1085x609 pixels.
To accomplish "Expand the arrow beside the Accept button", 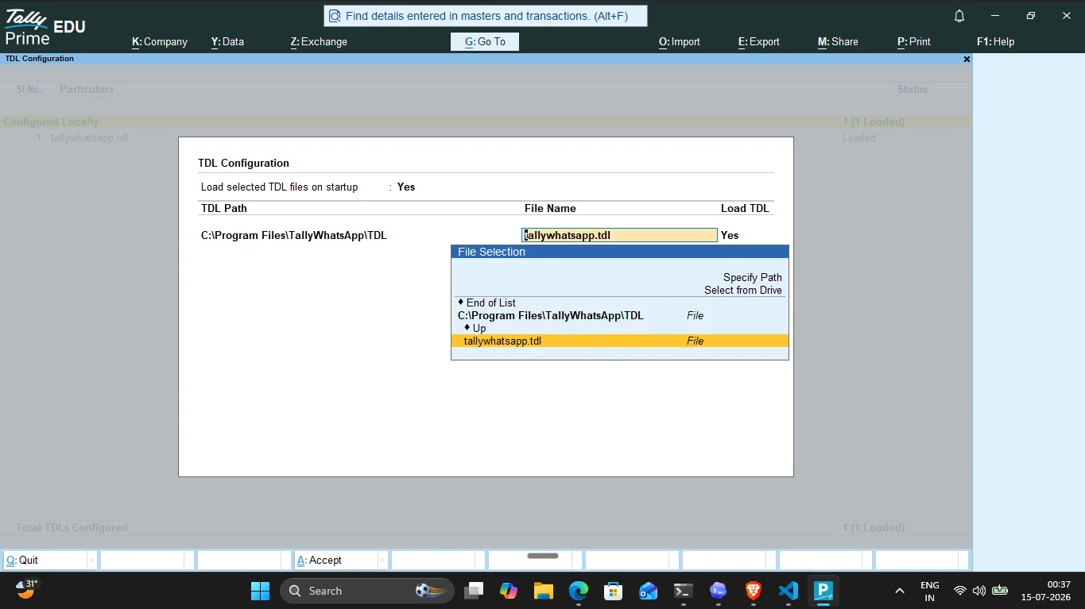I will (382, 560).
